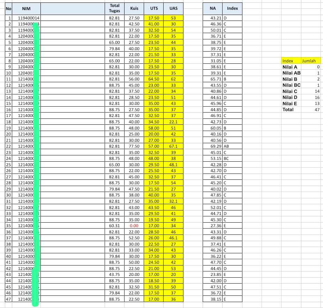Select the NIM column header
This screenshot has width=323, height=308.
(26, 9)
